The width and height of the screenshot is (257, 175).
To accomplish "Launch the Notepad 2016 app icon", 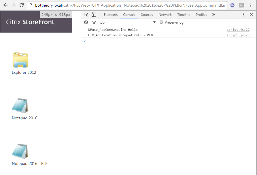I will [x=20, y=106].
